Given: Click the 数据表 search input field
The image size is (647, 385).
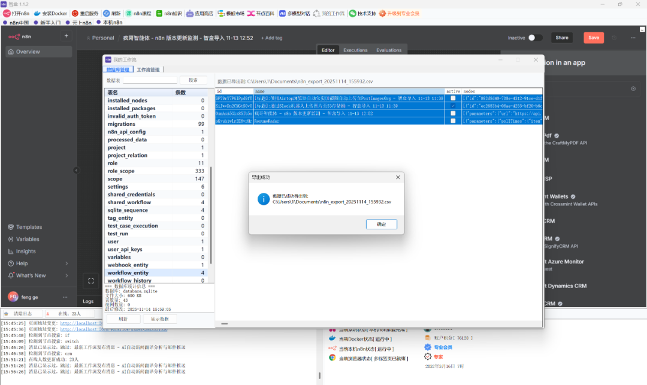Looking at the screenshot, I should (x=150, y=80).
